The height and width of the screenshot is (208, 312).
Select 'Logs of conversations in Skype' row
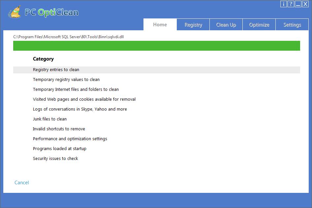click(157, 109)
